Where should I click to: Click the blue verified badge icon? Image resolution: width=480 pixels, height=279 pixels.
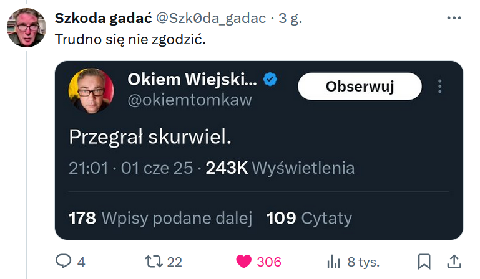[x=270, y=79]
